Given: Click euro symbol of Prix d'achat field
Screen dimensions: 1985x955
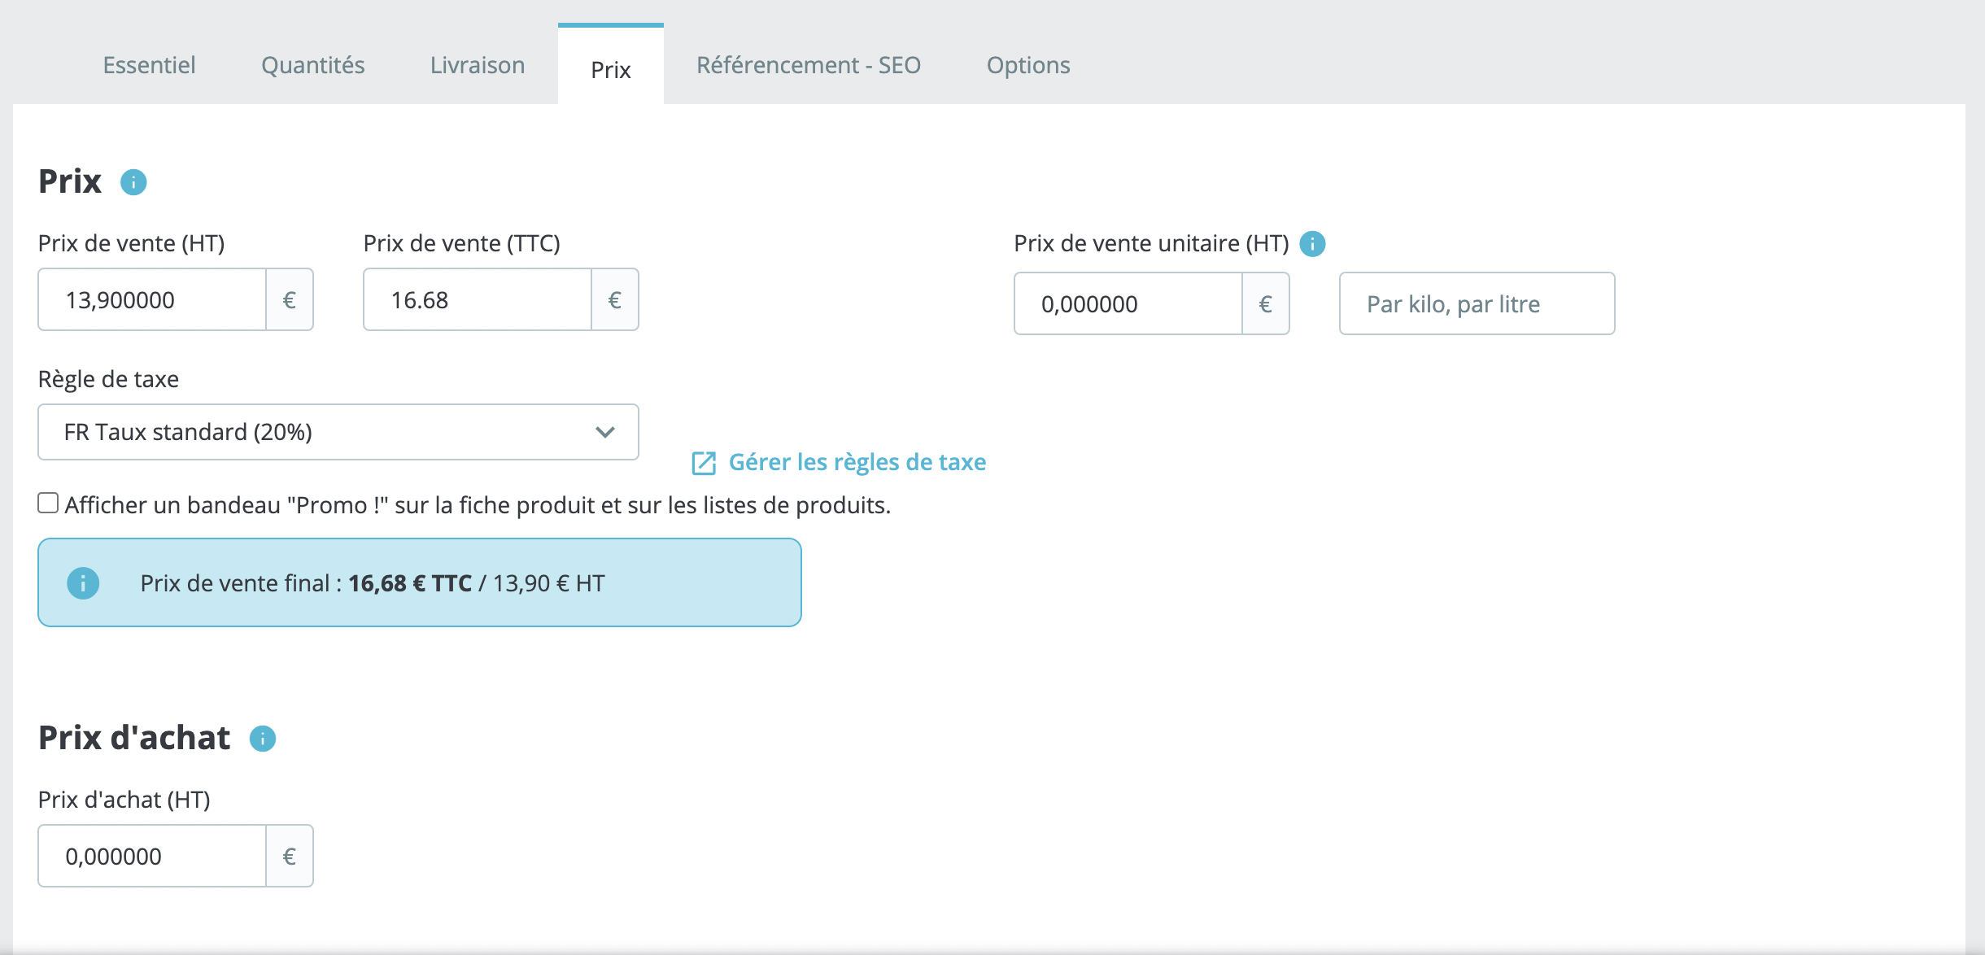Looking at the screenshot, I should click(290, 857).
